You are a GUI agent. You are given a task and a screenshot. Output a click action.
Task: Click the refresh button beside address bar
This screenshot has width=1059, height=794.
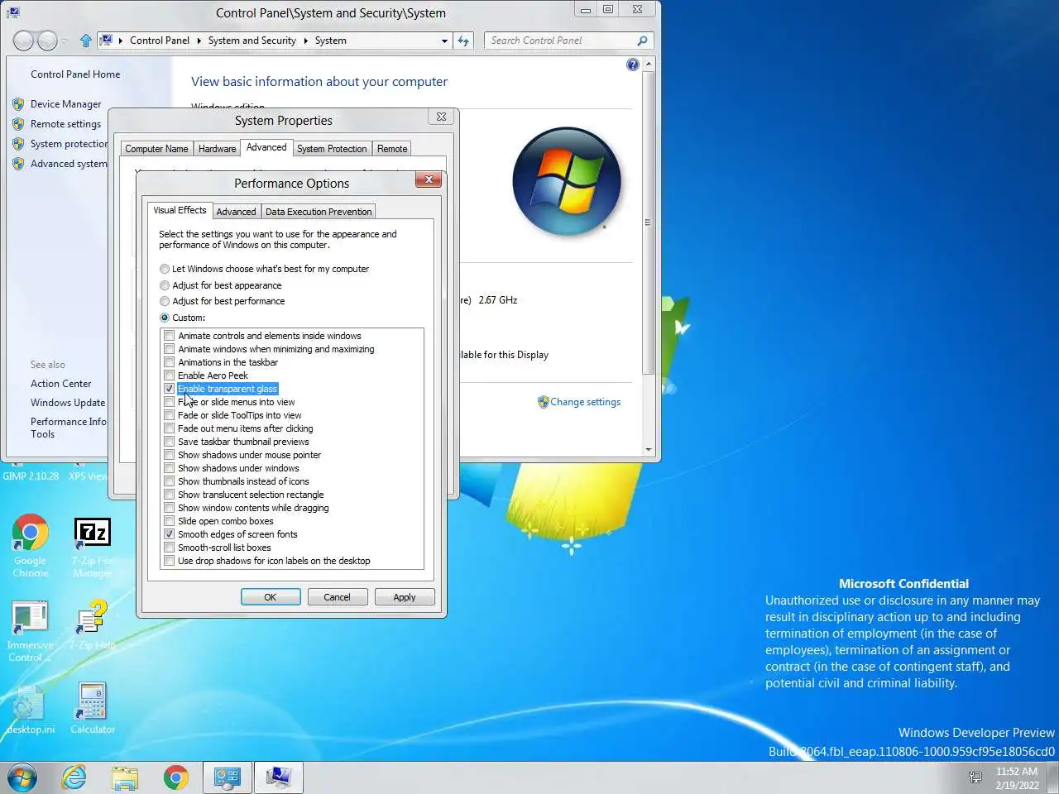(463, 41)
